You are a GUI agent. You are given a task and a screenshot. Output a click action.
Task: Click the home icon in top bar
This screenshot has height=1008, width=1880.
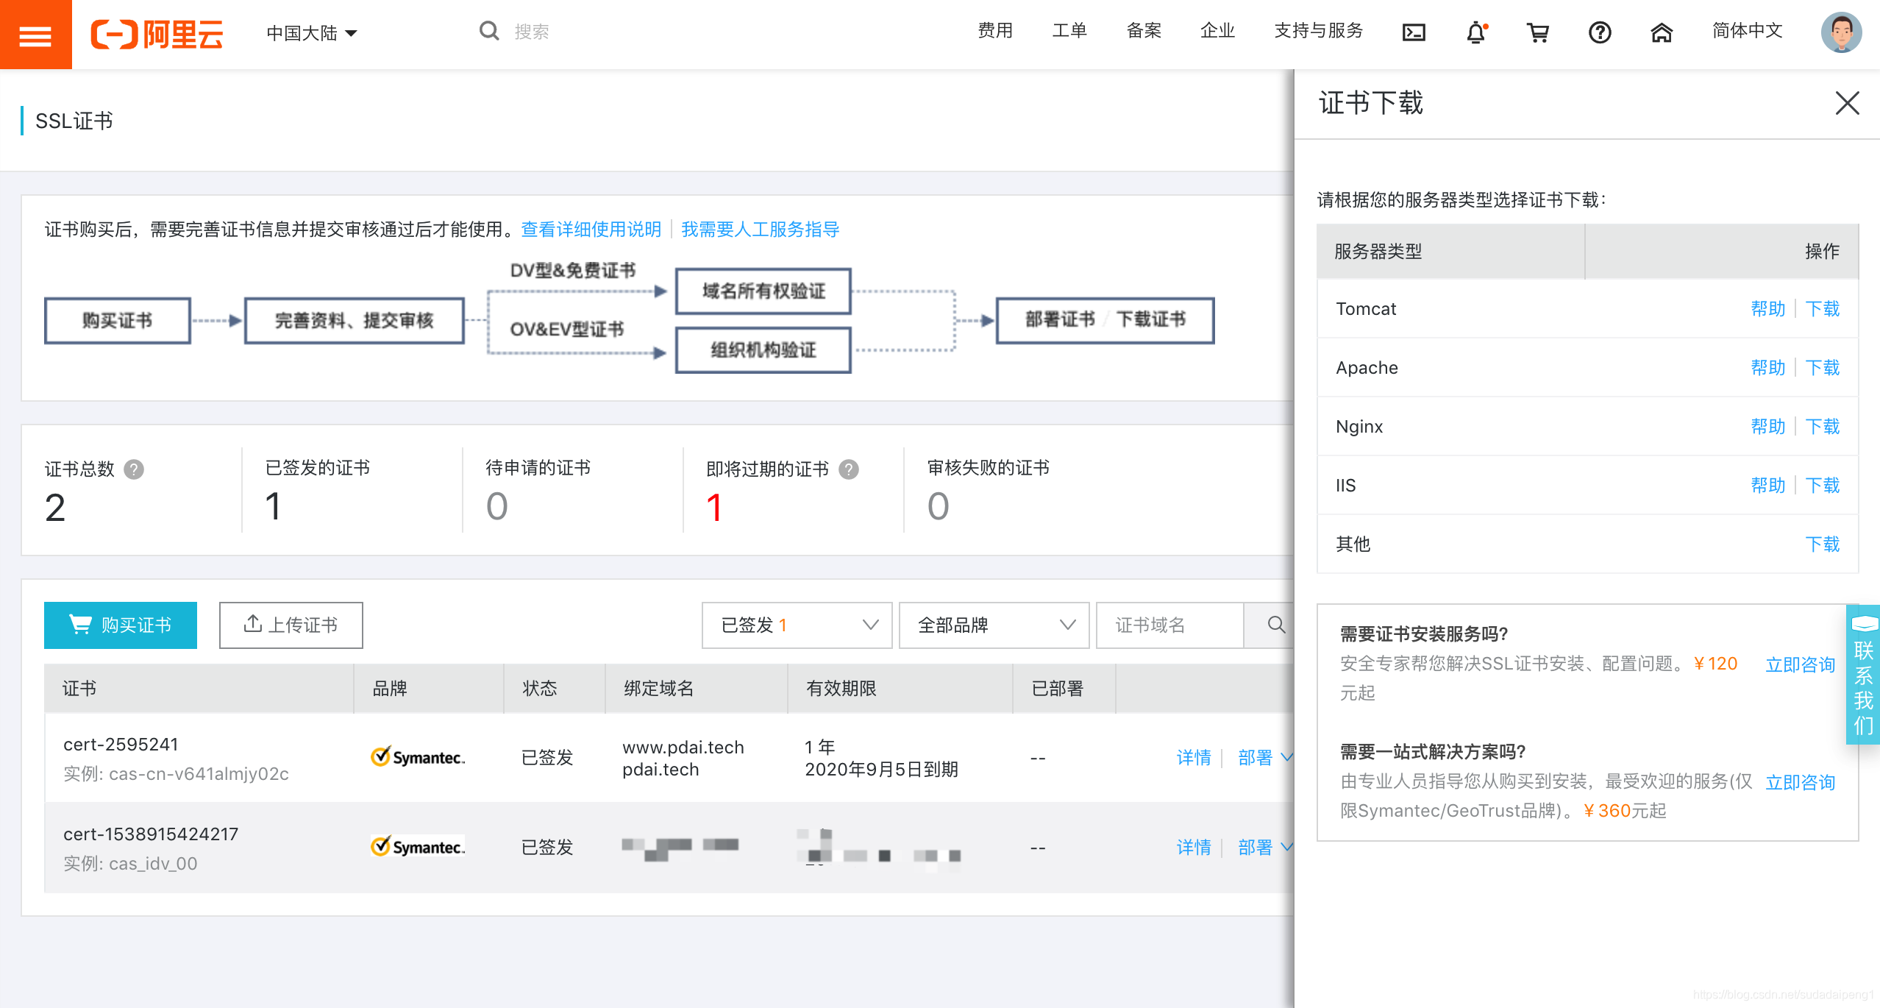(1662, 32)
